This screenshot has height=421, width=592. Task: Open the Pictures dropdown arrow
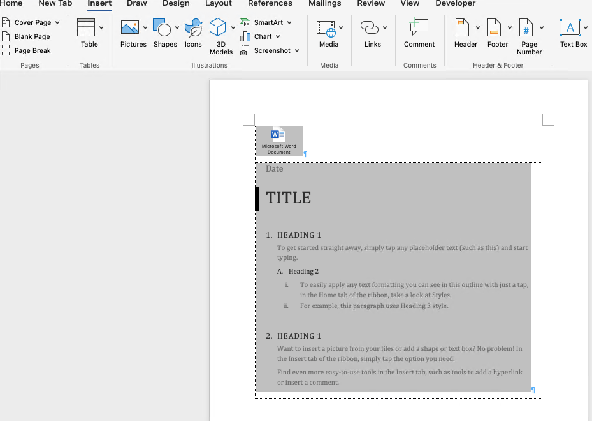point(145,27)
